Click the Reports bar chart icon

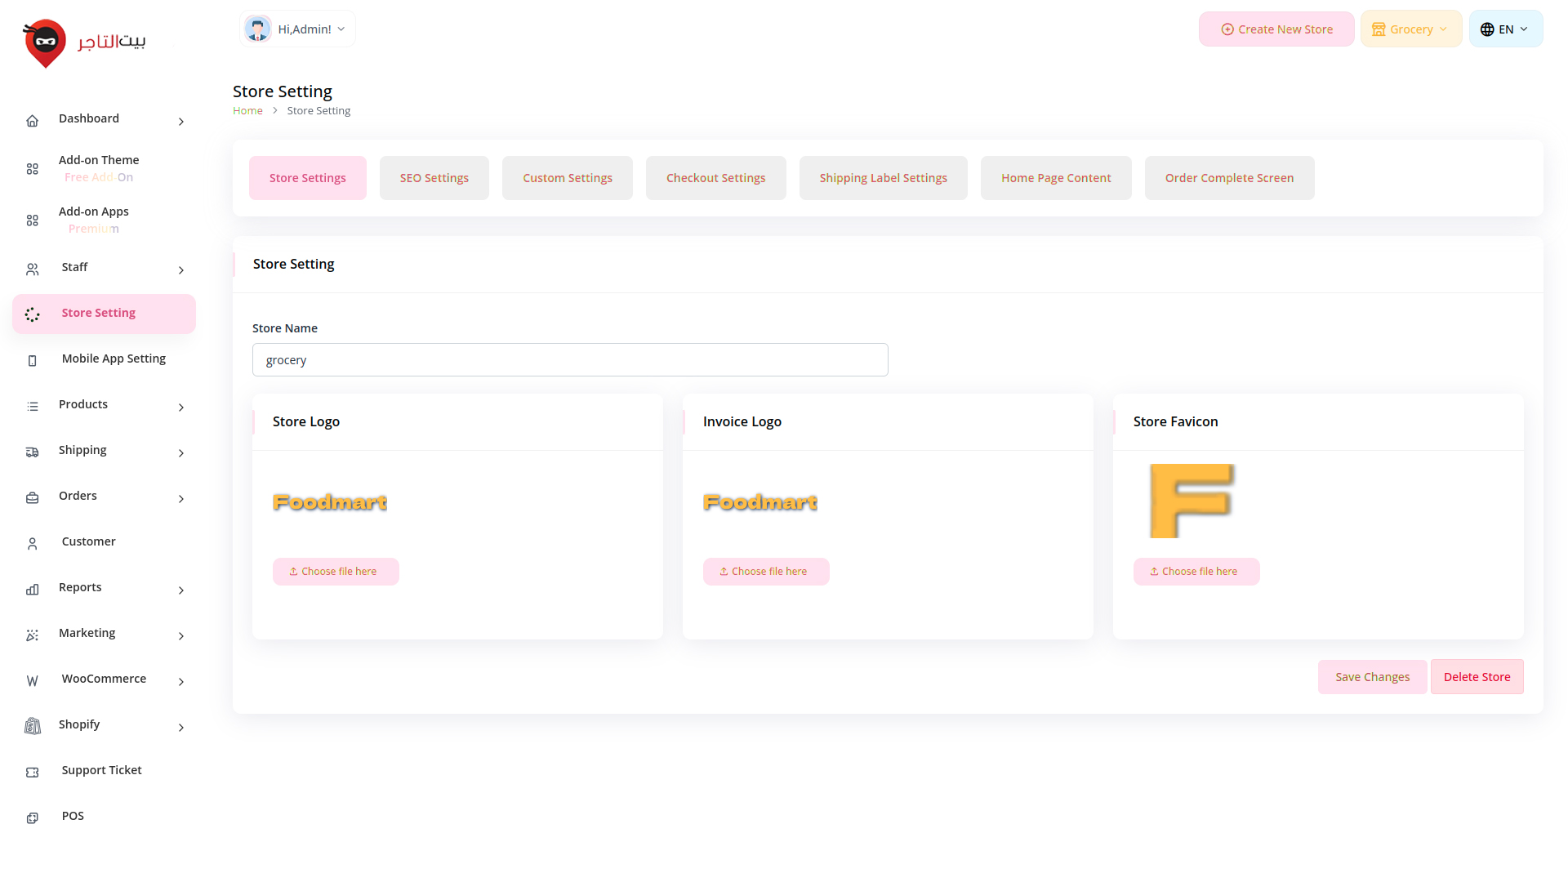33,590
